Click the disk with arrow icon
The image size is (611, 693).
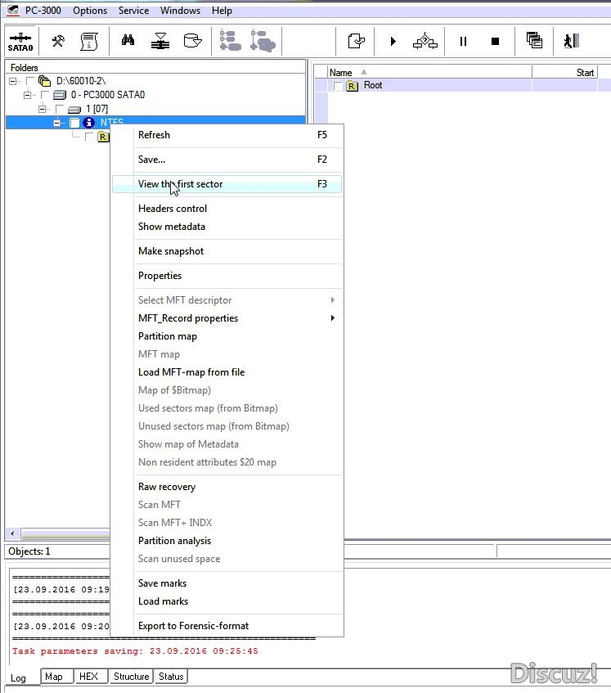(192, 41)
